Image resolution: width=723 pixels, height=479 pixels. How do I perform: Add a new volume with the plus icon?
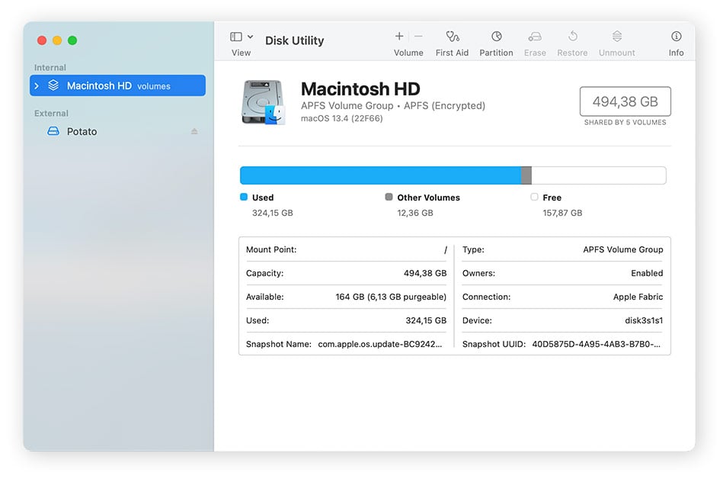(398, 35)
